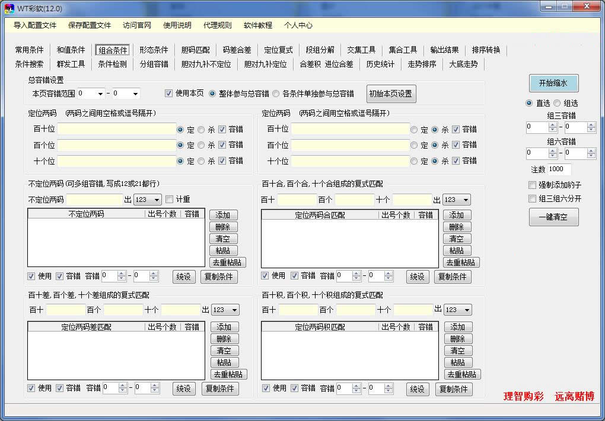Switch to the 形态条件 tab
This screenshot has width=605, height=421.
point(153,50)
